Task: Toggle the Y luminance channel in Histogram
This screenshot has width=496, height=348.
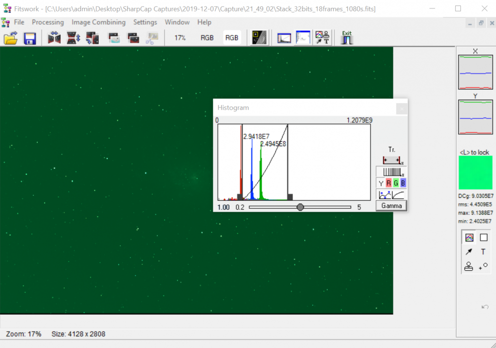Action: coord(381,183)
